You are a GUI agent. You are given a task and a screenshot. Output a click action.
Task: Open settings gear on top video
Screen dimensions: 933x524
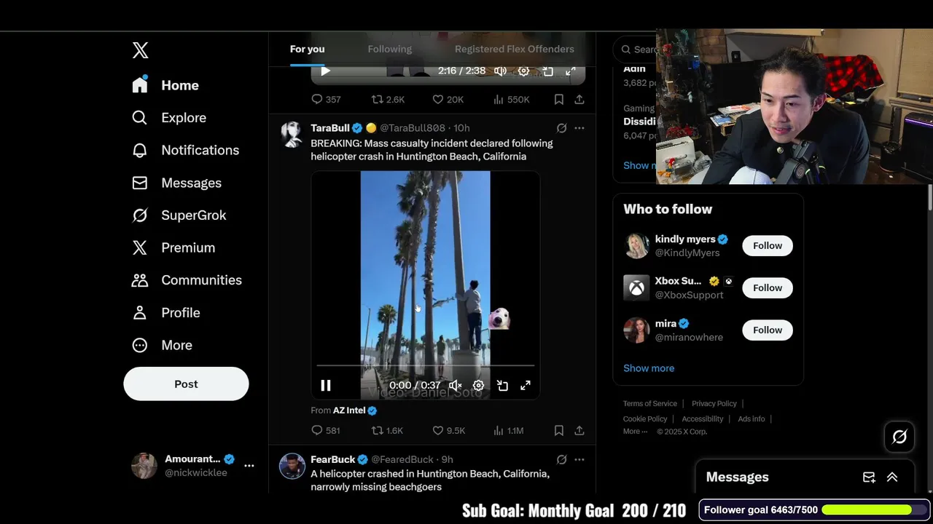click(x=523, y=71)
